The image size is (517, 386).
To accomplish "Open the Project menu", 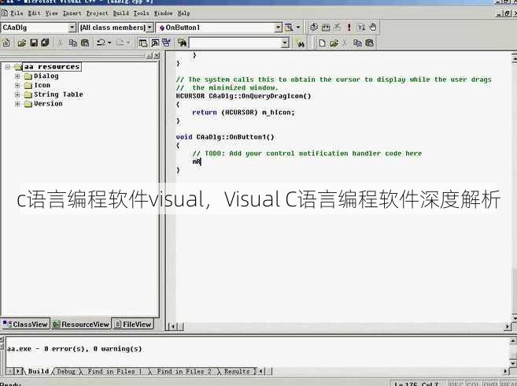I will (98, 13).
